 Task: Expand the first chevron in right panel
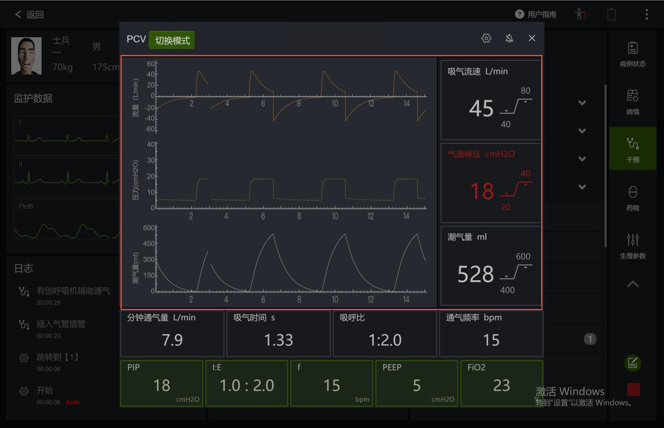coord(582,103)
